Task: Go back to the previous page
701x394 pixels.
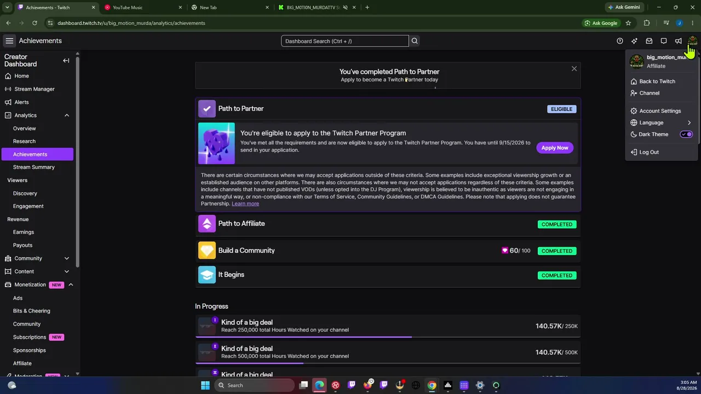Action: [8, 23]
